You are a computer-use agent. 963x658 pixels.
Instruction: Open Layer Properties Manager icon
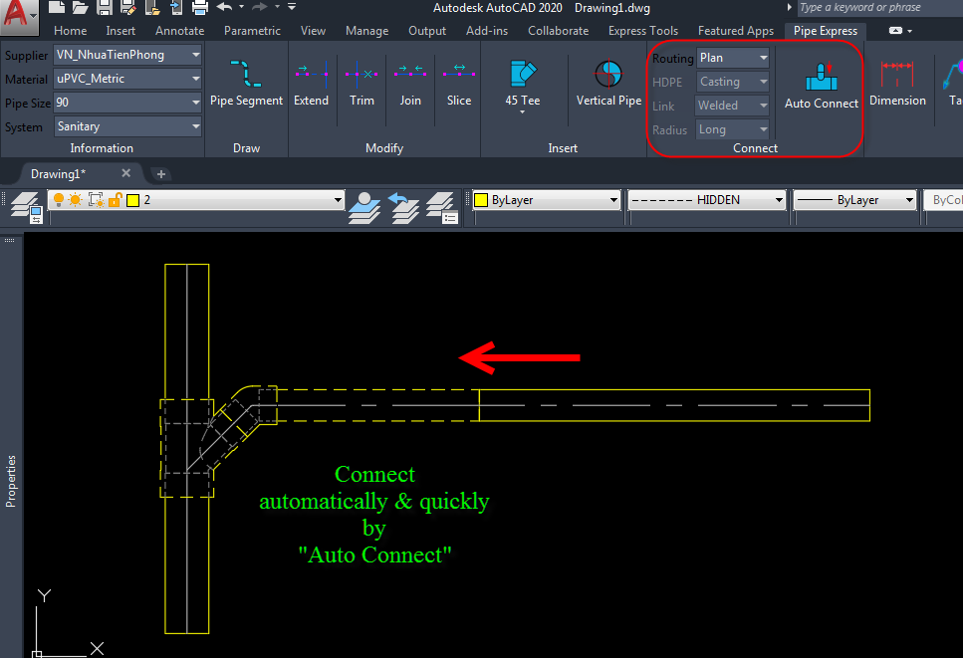point(26,207)
